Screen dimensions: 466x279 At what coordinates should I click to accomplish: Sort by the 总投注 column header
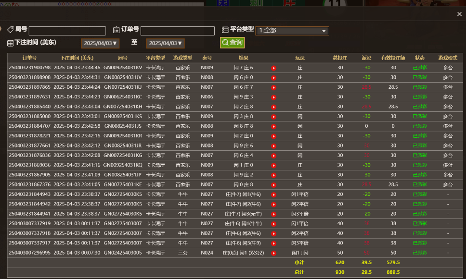[x=339, y=58]
